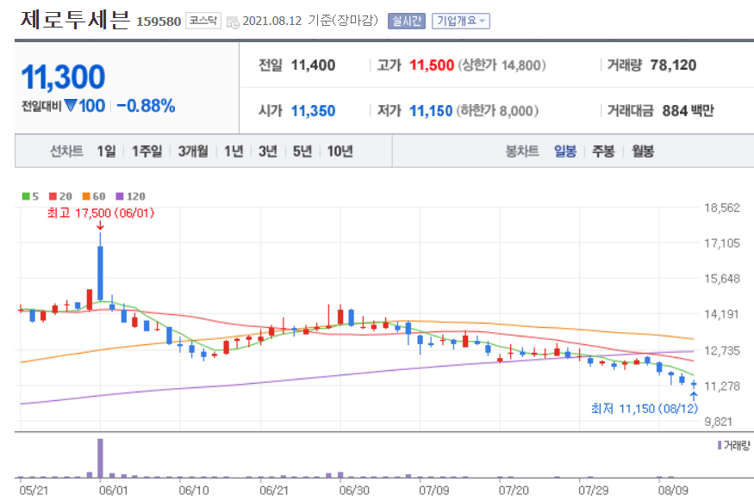Switch to 월봉 monthly candle chart
754x500 pixels.
[x=643, y=151]
